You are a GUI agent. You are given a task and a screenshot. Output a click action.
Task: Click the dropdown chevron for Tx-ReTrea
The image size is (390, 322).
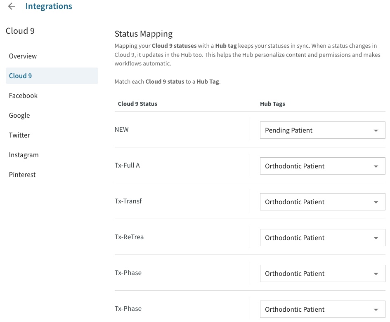pos(376,238)
